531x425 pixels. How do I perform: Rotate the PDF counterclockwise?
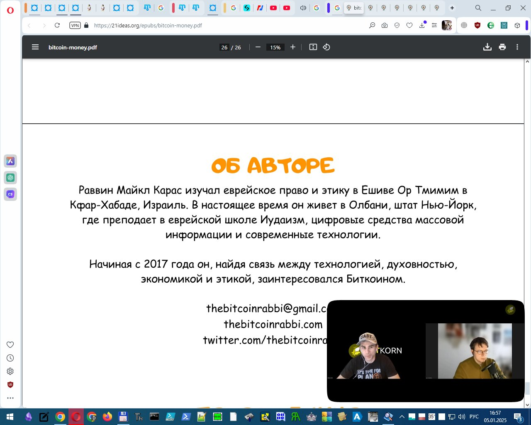tap(326, 47)
